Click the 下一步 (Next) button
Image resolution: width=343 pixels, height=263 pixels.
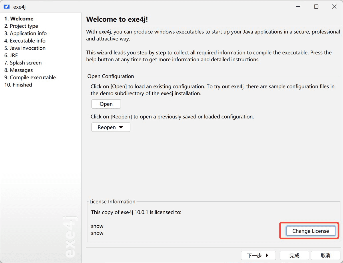(258, 256)
